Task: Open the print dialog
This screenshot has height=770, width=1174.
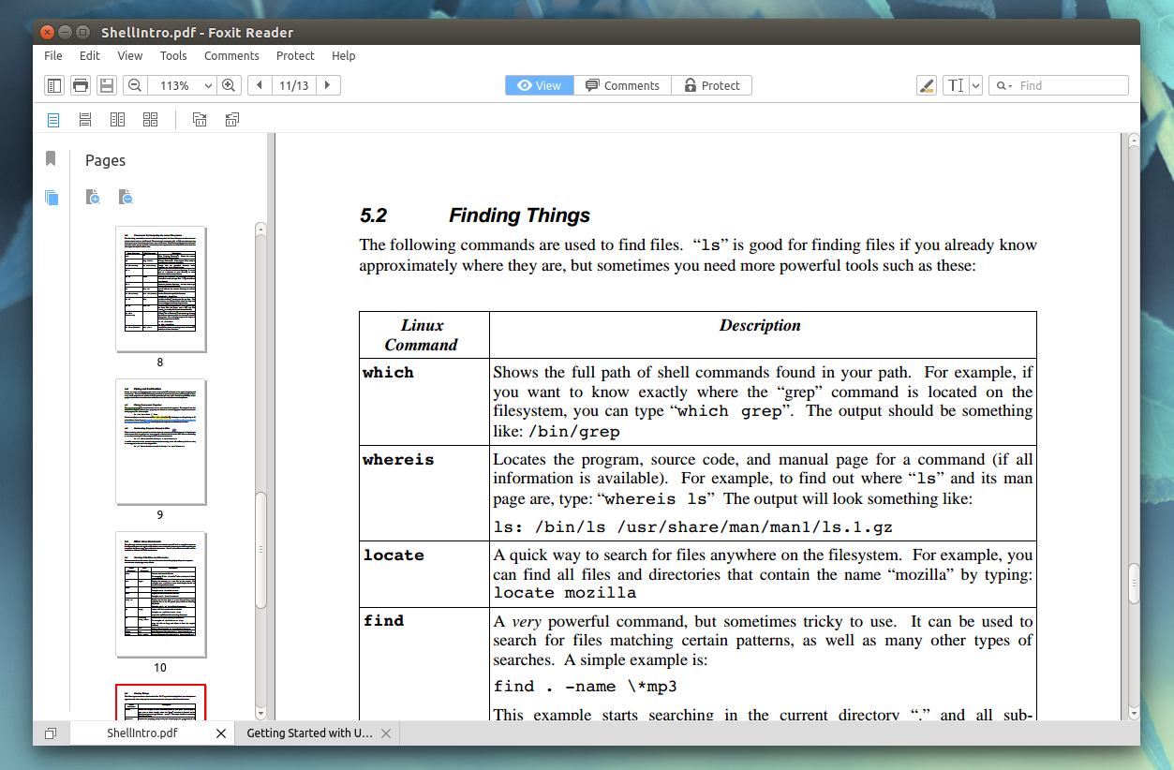Action: (x=80, y=84)
